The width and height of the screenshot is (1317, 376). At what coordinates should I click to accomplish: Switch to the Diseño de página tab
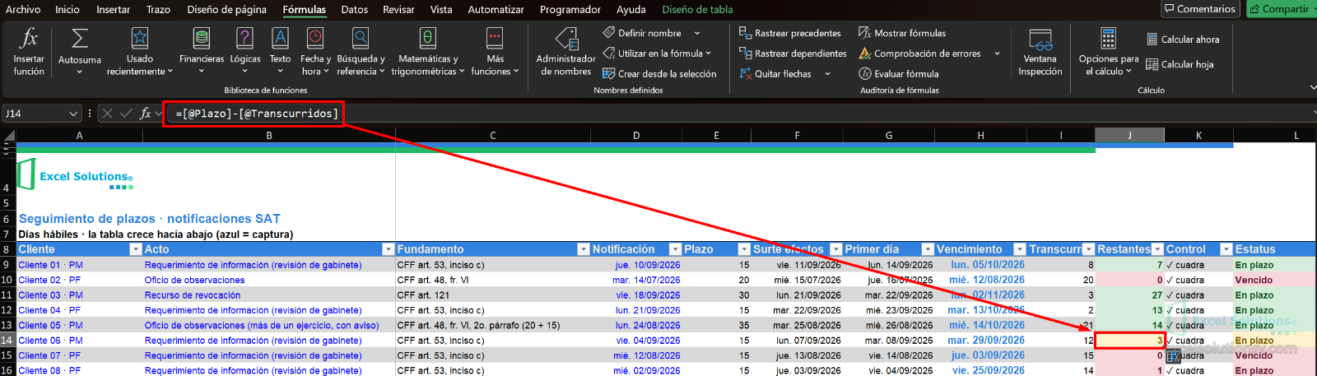point(226,9)
